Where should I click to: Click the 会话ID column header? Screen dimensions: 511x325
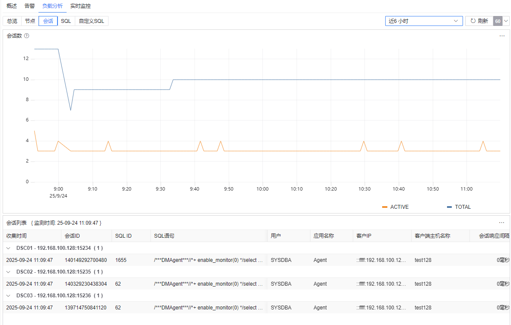(86, 236)
